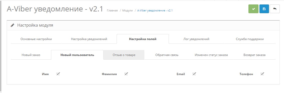The height and width of the screenshot is (93, 284).
Task: Follow the Модули breadcrumb link
Action: 128,11
